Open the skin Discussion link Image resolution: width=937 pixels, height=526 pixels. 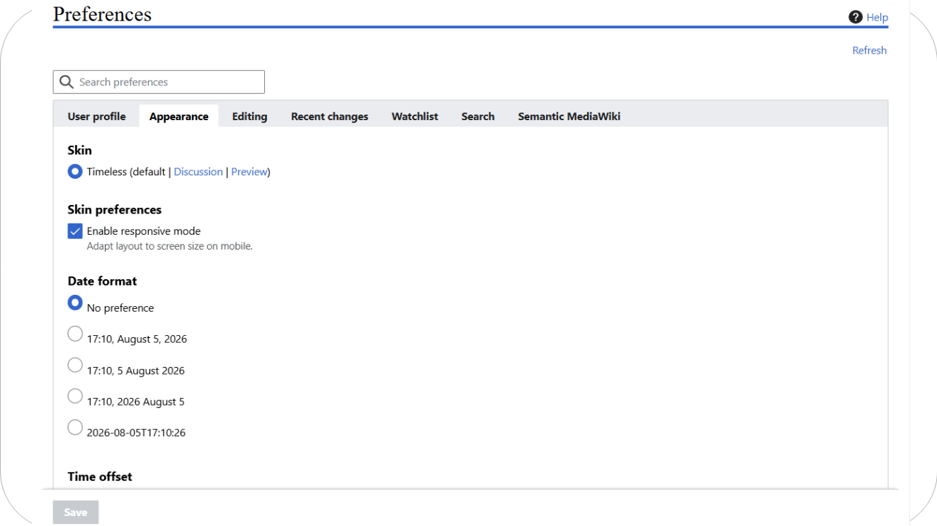pyautogui.click(x=198, y=172)
